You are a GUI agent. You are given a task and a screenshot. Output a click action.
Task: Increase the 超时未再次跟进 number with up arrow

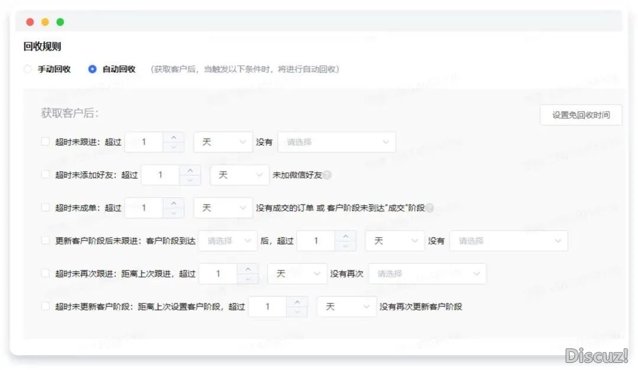tap(248, 269)
